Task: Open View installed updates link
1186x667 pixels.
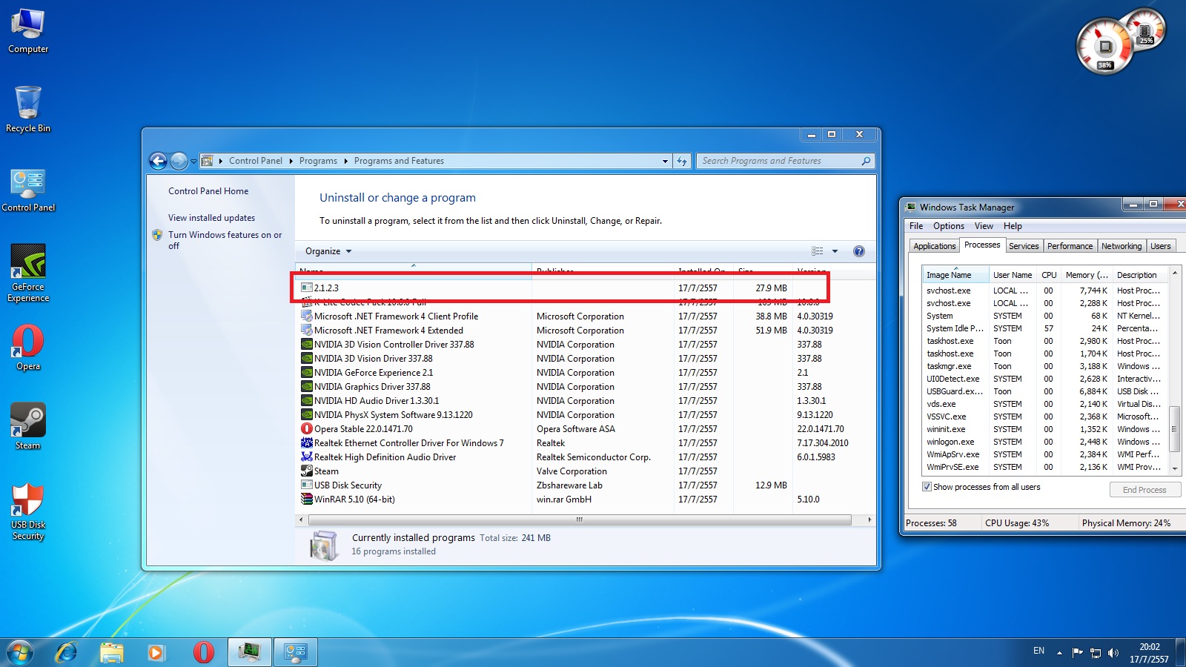Action: [211, 218]
